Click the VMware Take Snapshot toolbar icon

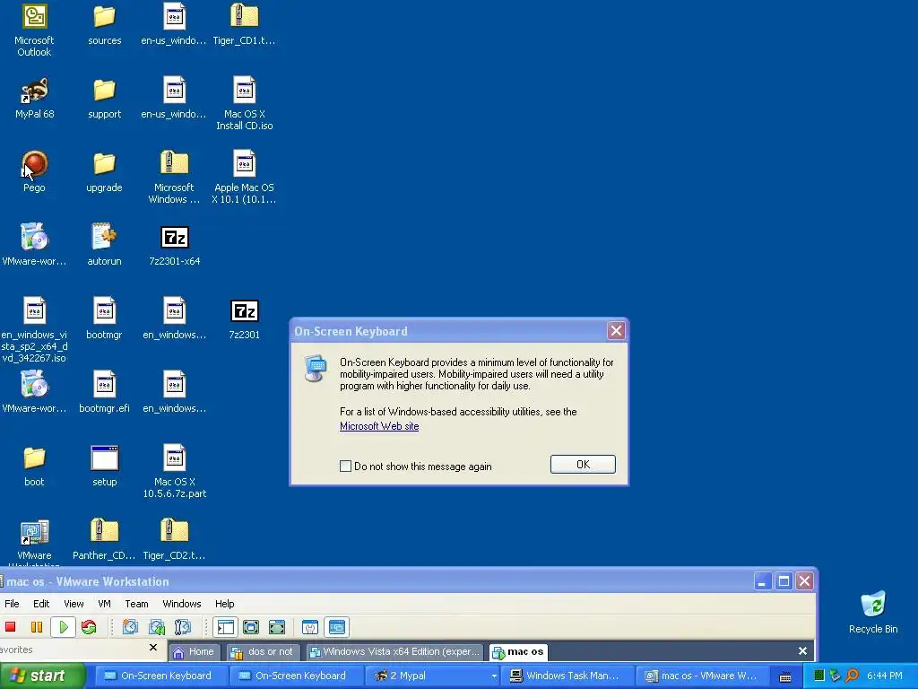tap(130, 627)
